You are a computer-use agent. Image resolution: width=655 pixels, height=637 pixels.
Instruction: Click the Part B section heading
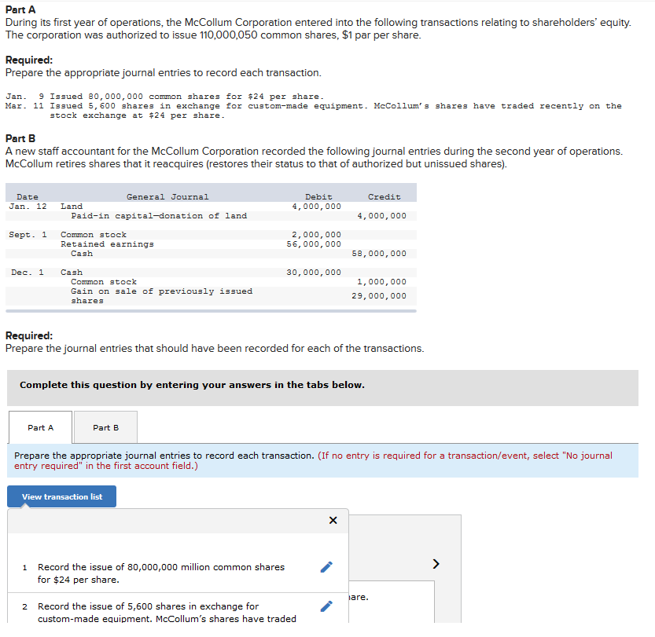point(20,138)
